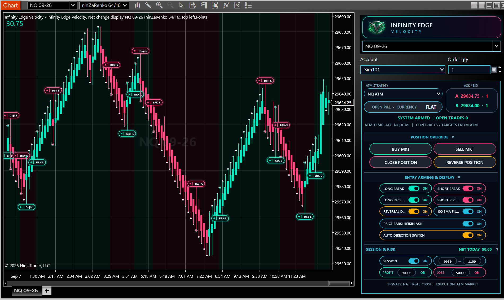Click the bid price 29634.00
The height and width of the screenshot is (300, 504).
pyautogui.click(x=470, y=106)
